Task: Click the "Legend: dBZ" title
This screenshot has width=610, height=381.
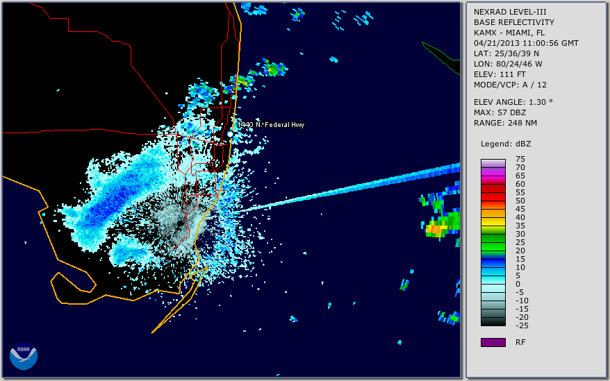Action: tap(506, 144)
